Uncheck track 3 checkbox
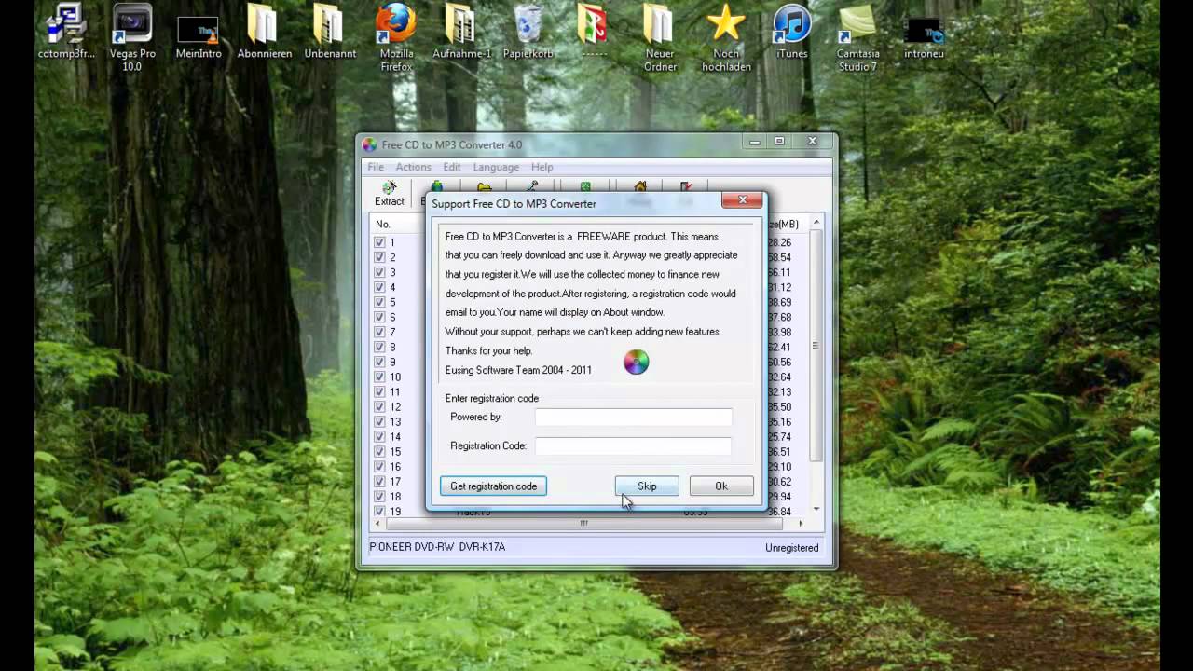 click(x=379, y=272)
